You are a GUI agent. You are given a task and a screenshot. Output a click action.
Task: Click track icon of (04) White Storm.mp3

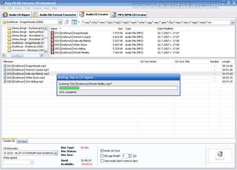point(5,77)
